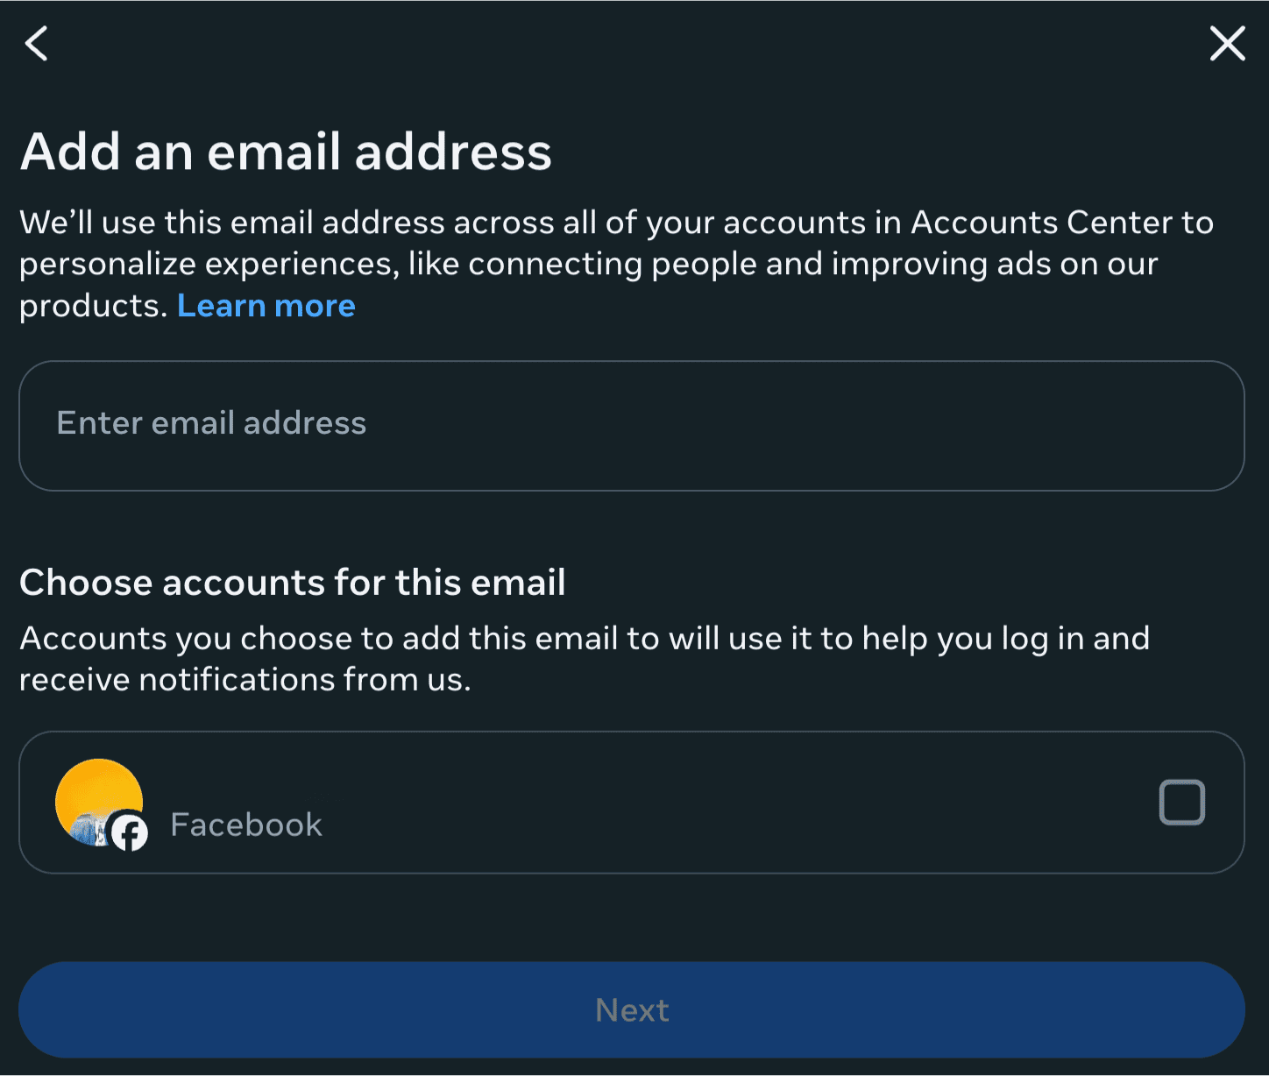Click the Facebook logo badge on the avatar
Screen dimensions: 1269x1076
[x=129, y=834]
